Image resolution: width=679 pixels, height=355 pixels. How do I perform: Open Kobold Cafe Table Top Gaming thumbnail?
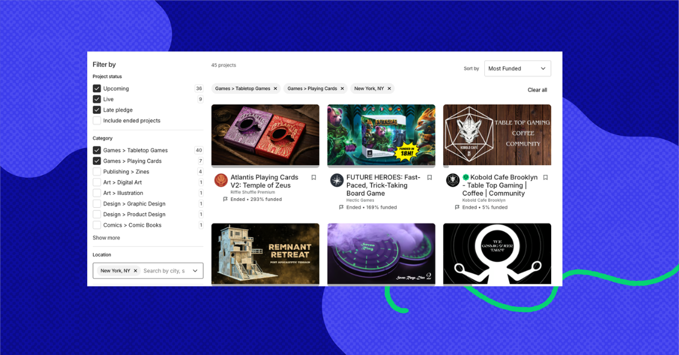(x=497, y=135)
